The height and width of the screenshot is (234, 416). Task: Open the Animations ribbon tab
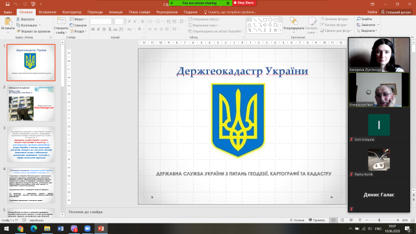click(116, 12)
